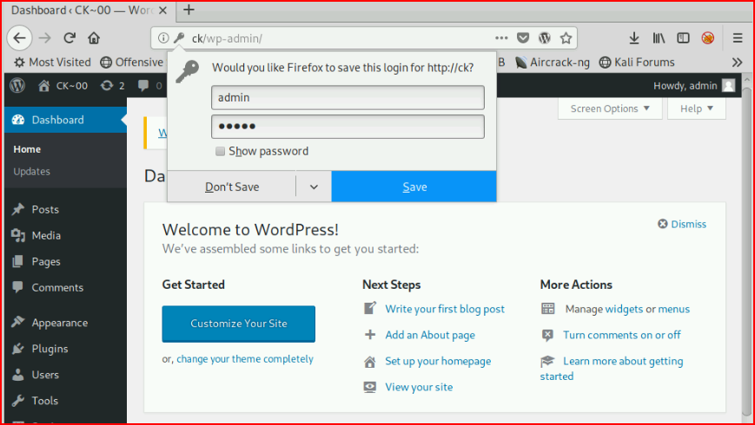This screenshot has height=425, width=755.
Task: Open comments bubble in admin bar
Action: 149,86
